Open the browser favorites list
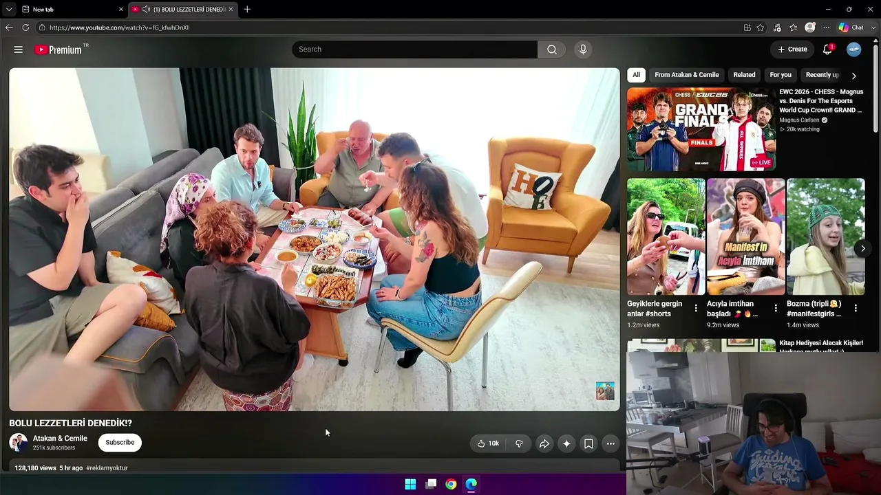This screenshot has height=495, width=881. tap(794, 27)
